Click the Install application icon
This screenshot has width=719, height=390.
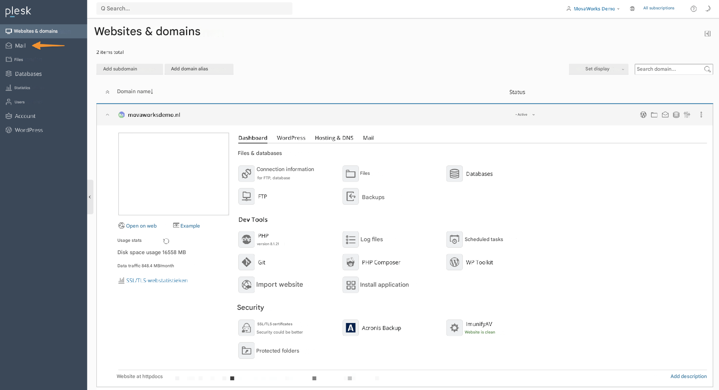pos(350,285)
